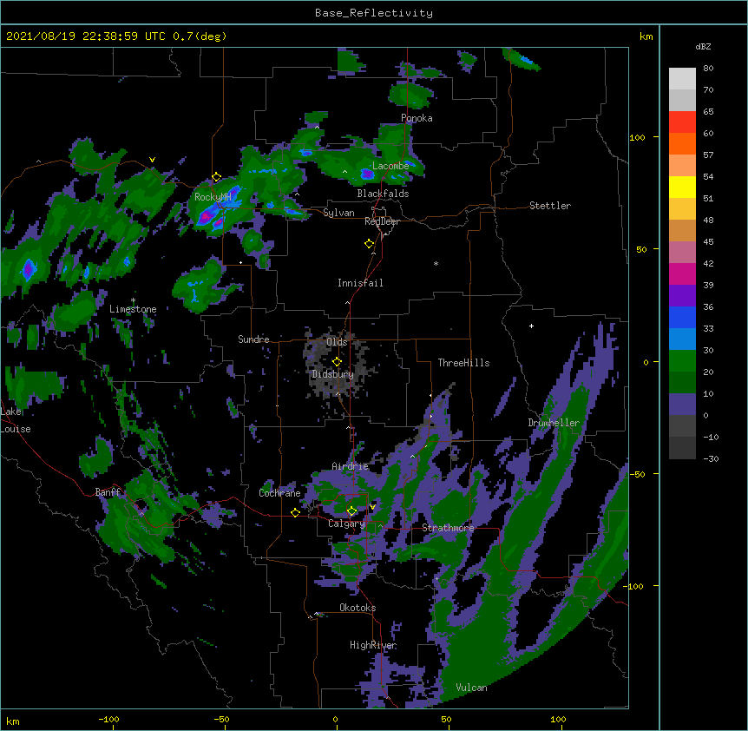Pick the bright yellow 51–54 dBZ legend swatch

point(682,187)
